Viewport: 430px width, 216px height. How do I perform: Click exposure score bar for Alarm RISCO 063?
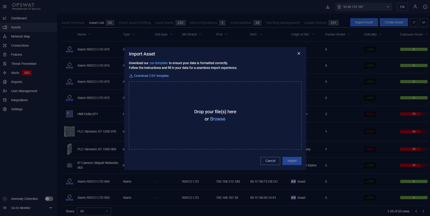click(414, 197)
